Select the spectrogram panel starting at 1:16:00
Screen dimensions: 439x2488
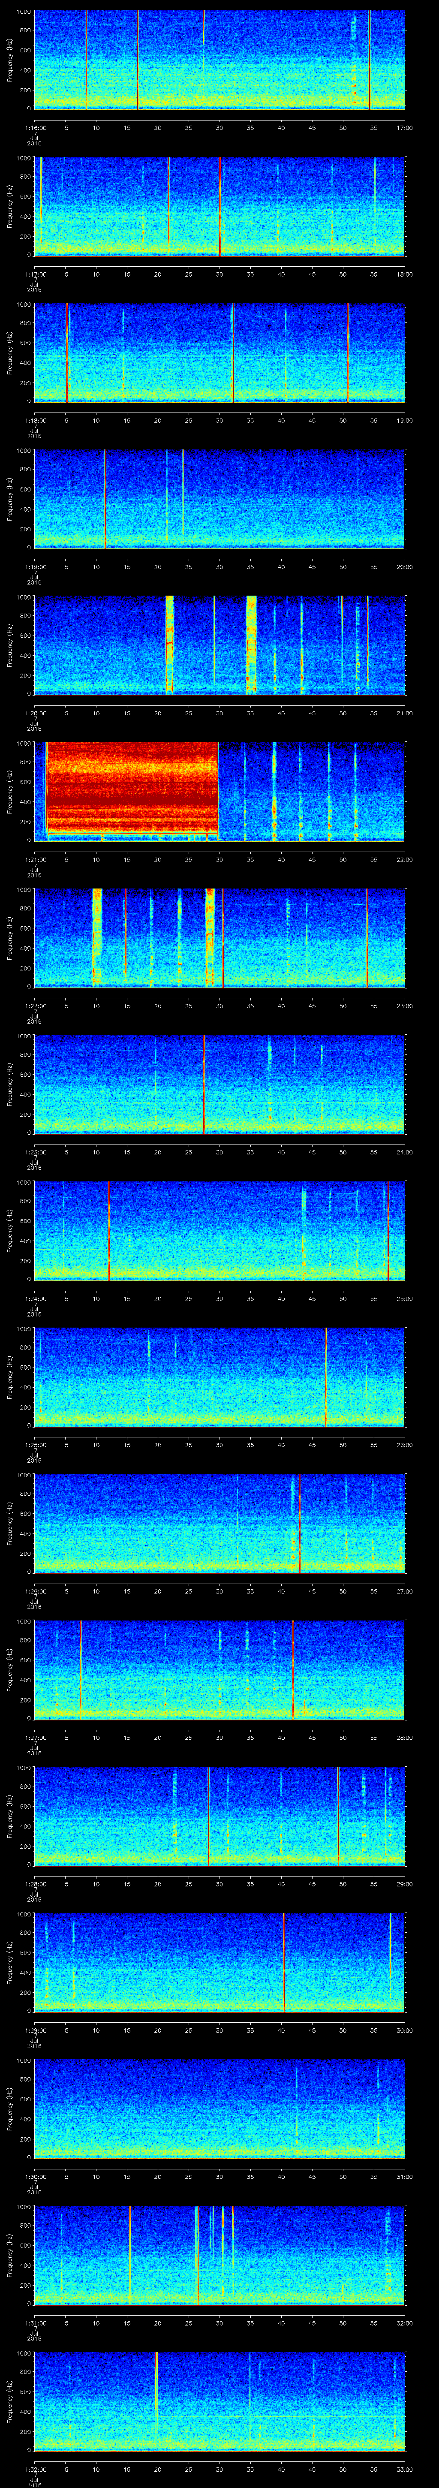219,60
